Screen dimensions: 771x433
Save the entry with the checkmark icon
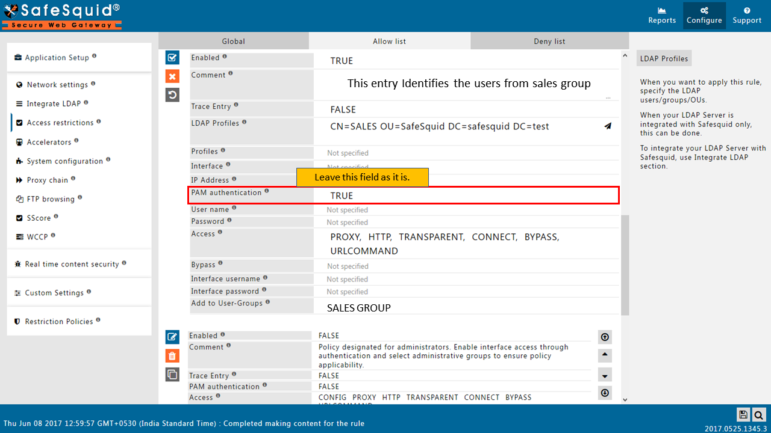(x=172, y=58)
